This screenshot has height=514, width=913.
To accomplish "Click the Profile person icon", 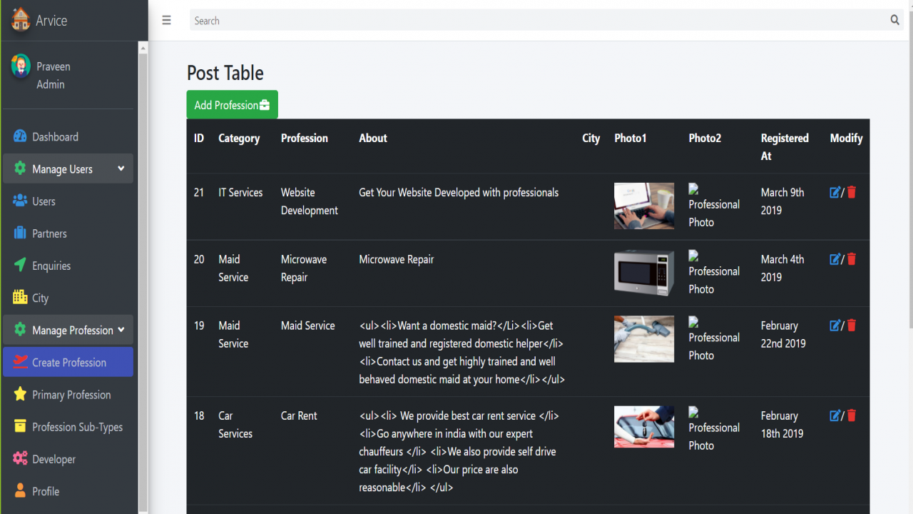I will pyautogui.click(x=20, y=490).
